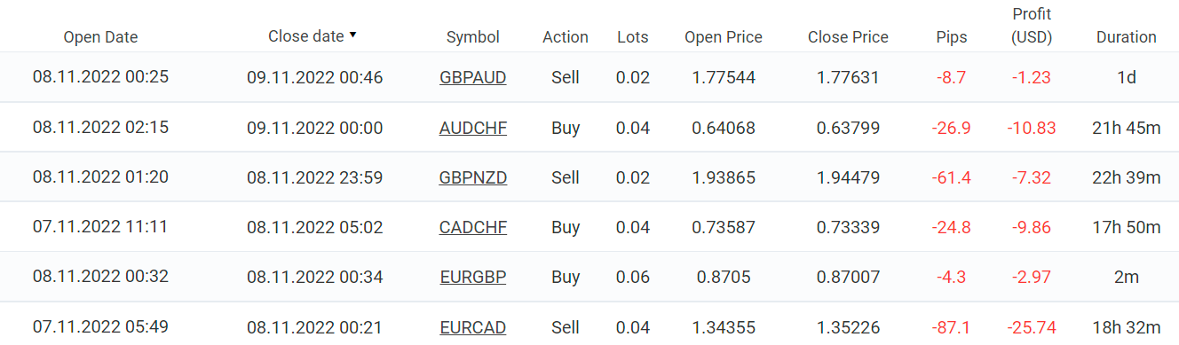Sort by Close Price column header
Viewport: 1179px width, 345px height.
848,37
